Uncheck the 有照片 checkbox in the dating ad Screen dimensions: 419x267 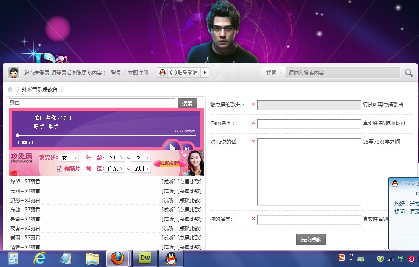60,168
